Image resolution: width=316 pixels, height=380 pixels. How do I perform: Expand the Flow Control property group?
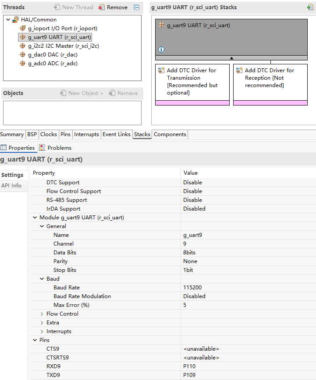42,314
